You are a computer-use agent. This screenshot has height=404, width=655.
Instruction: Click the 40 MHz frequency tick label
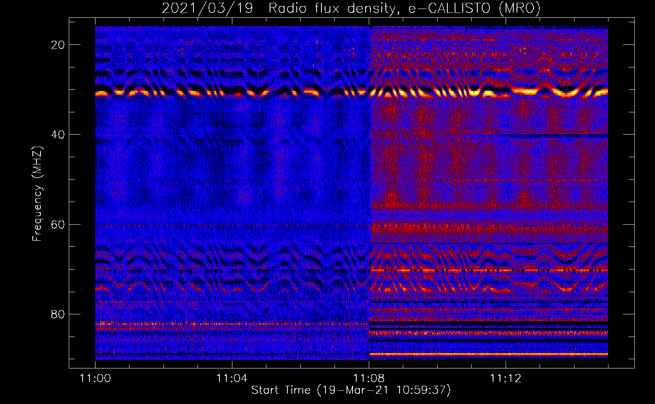[58, 135]
